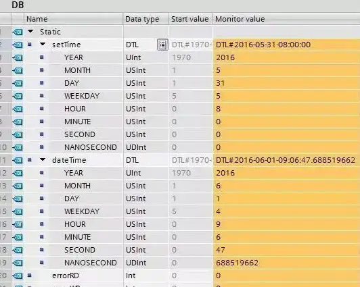Click monitor value DTL#2016-06-01-09:06:47.688519662
Viewport: 360px width, 287px height.
tap(286, 160)
